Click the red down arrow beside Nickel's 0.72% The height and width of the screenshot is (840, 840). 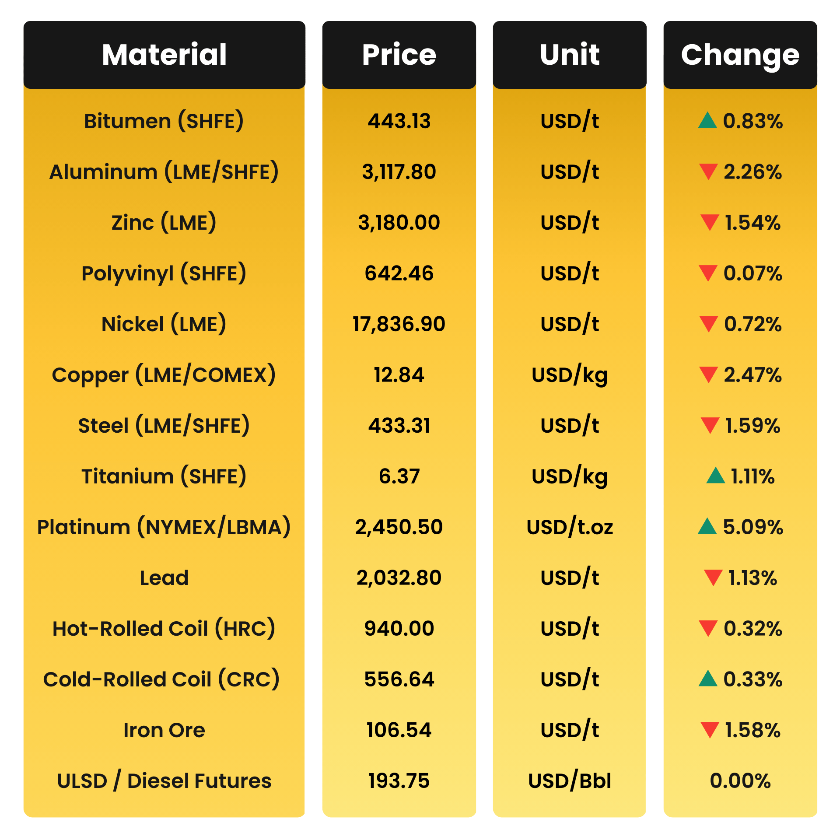pyautogui.click(x=708, y=323)
